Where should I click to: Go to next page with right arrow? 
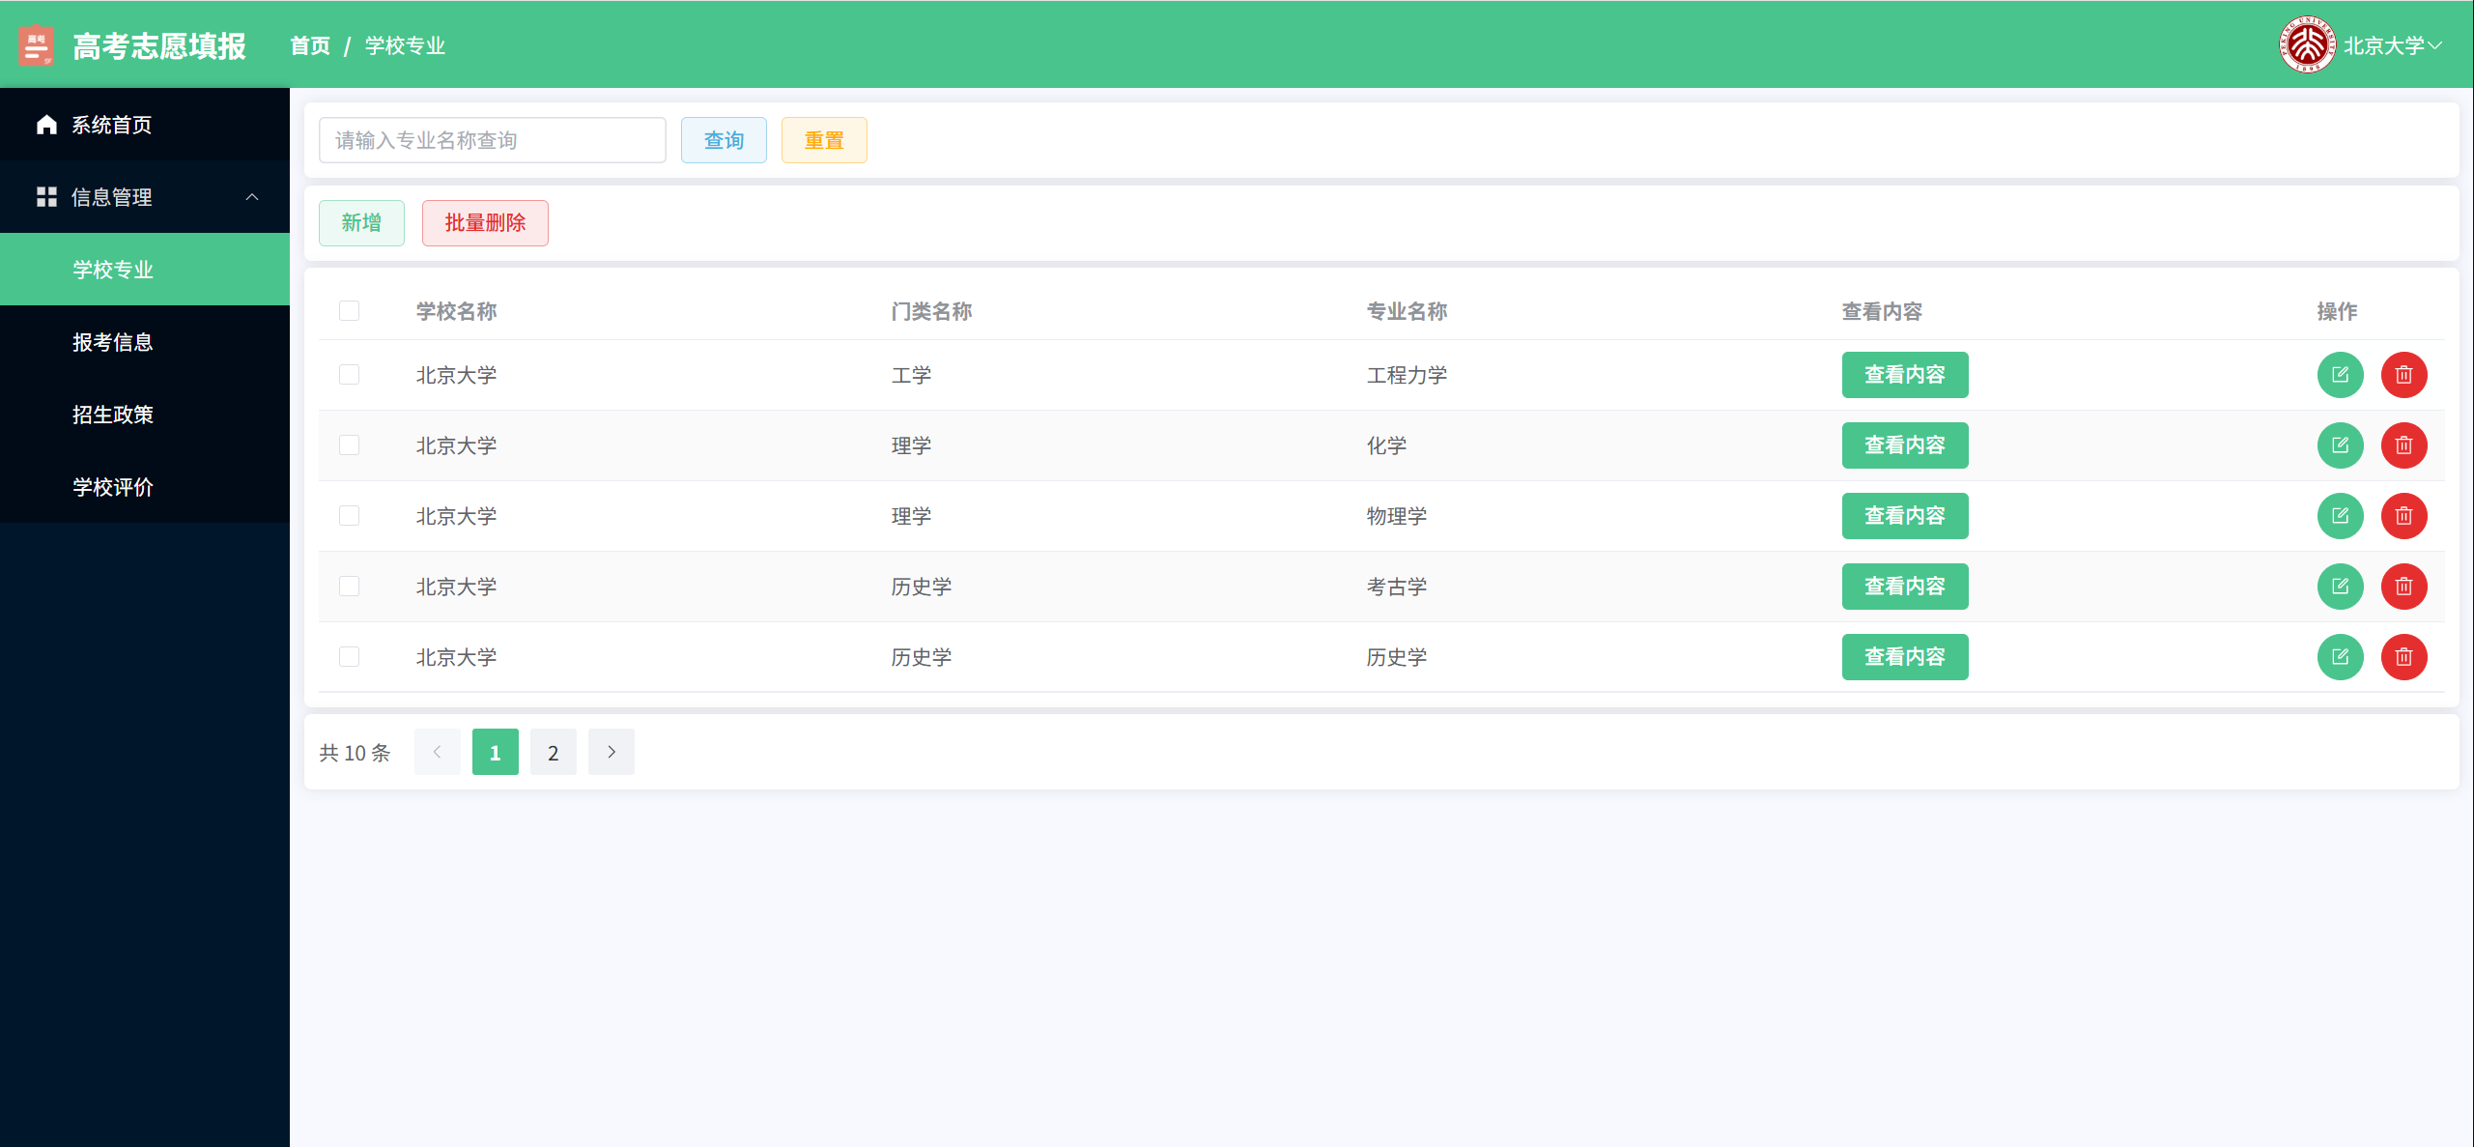(x=611, y=752)
